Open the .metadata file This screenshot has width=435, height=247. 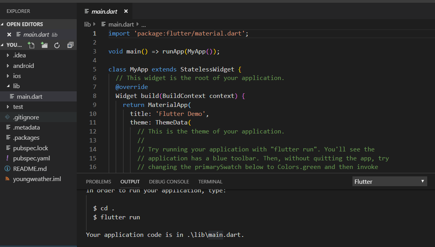point(38,128)
